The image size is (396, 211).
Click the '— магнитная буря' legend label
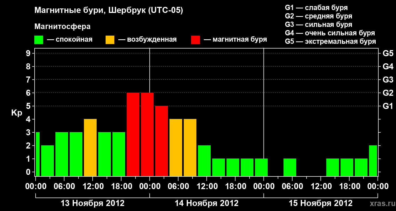(x=235, y=40)
